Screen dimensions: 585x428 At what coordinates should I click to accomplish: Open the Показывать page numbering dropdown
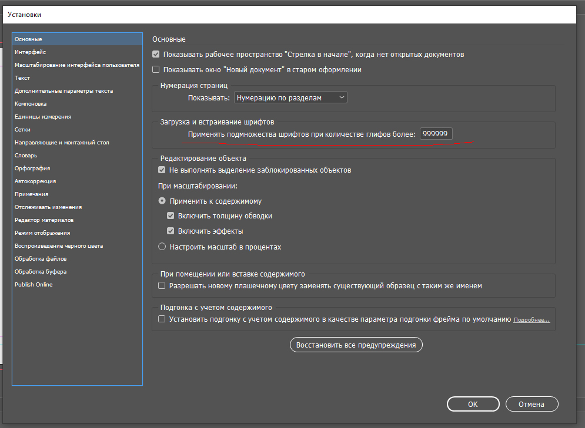tap(290, 97)
